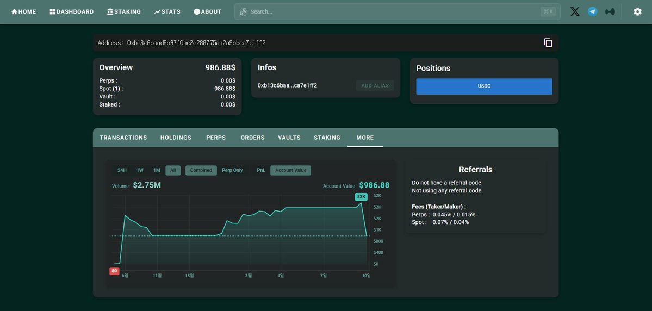Viewport: 652px width, 311px height.
Task: Click the ⌘K shortcut badge
Action: [548, 11]
